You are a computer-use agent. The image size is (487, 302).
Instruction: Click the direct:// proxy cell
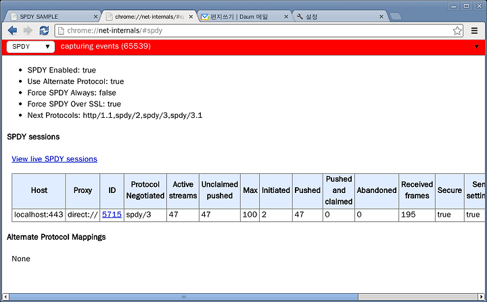point(83,215)
